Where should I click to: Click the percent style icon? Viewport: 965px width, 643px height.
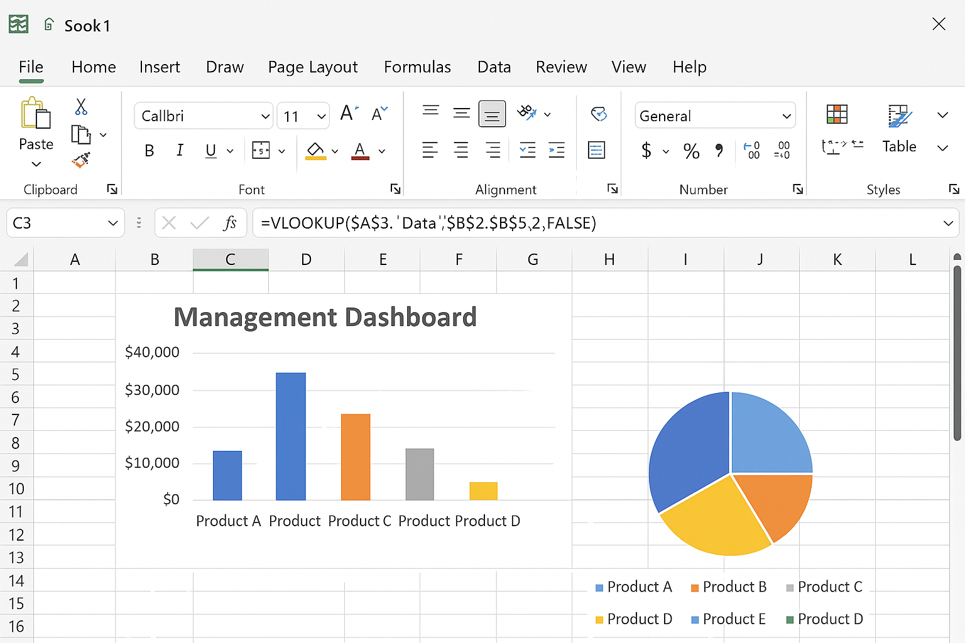click(691, 151)
